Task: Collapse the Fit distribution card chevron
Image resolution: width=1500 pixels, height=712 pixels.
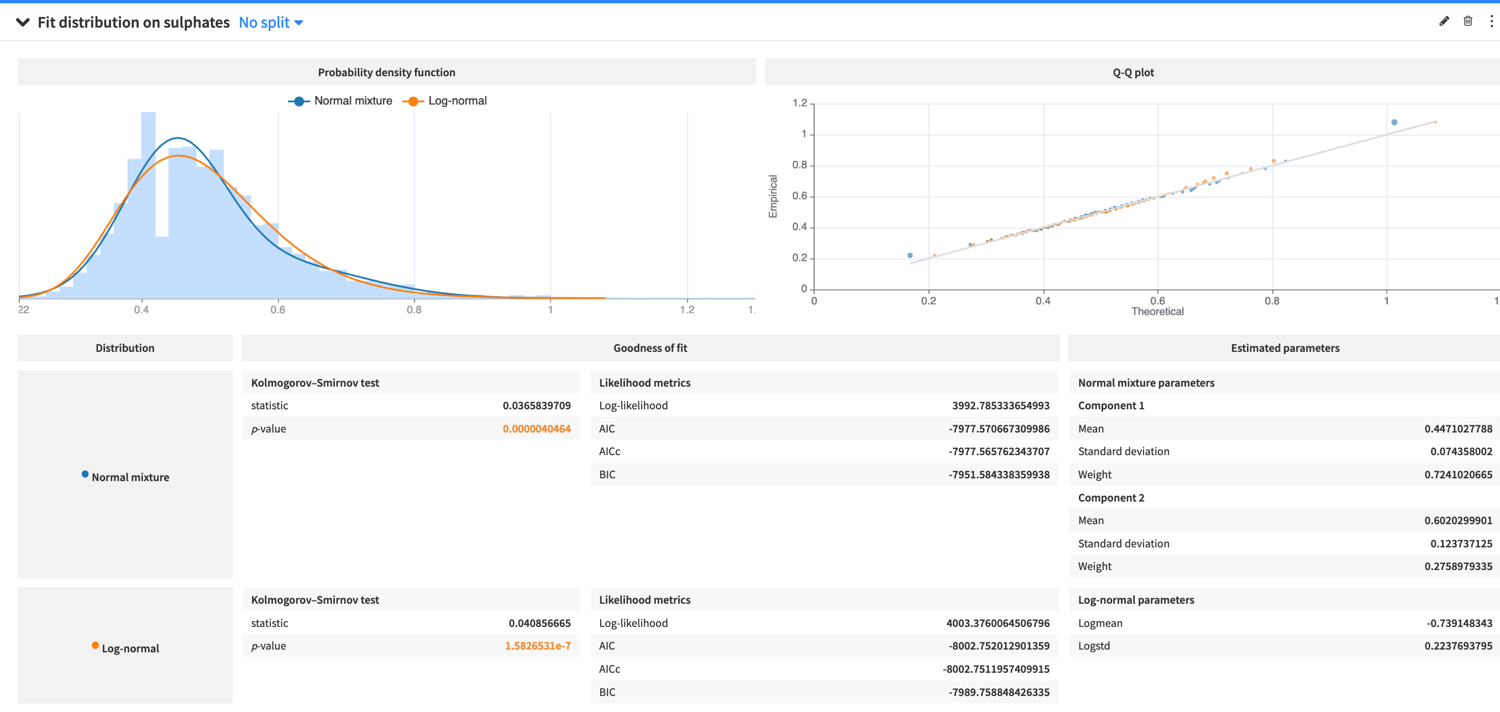Action: pyautogui.click(x=23, y=22)
